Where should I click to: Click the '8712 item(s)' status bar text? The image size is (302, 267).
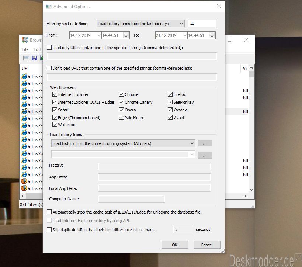[31, 204]
